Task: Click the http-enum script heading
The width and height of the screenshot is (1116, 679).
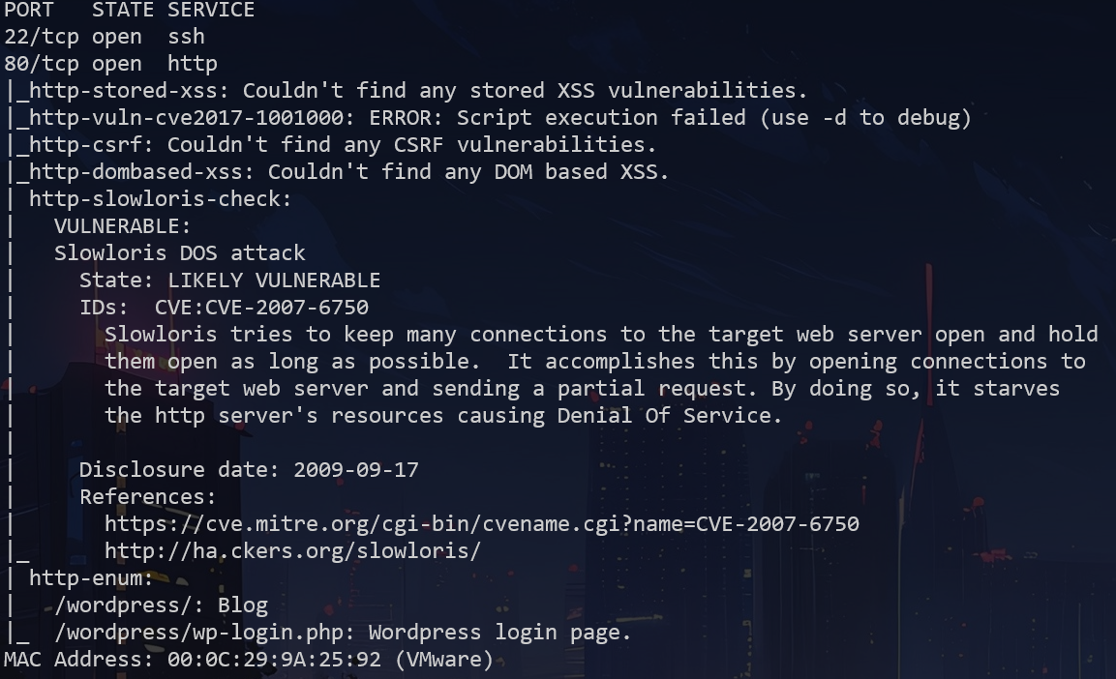Action: pos(91,578)
